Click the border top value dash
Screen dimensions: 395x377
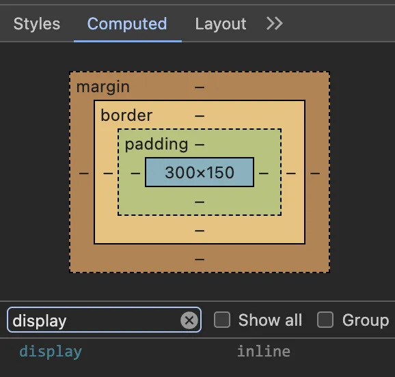(x=200, y=116)
